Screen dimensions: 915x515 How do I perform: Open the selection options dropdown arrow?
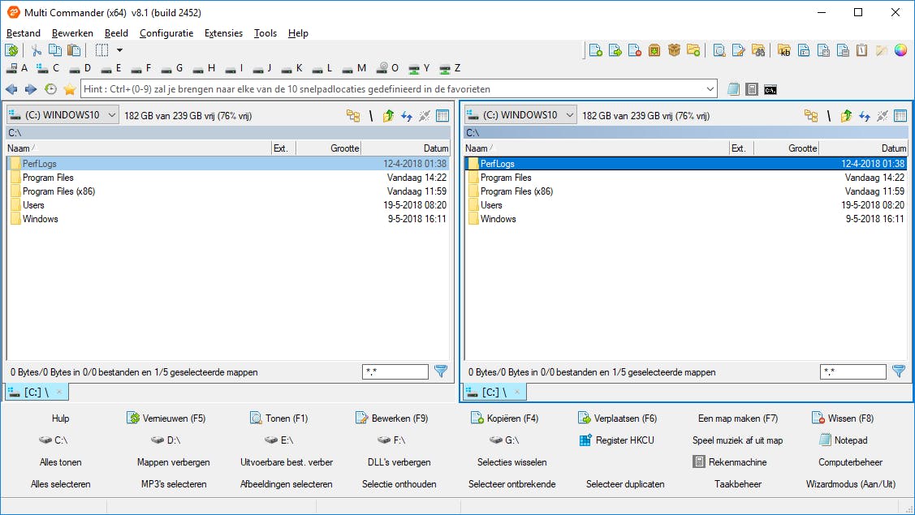pos(119,51)
